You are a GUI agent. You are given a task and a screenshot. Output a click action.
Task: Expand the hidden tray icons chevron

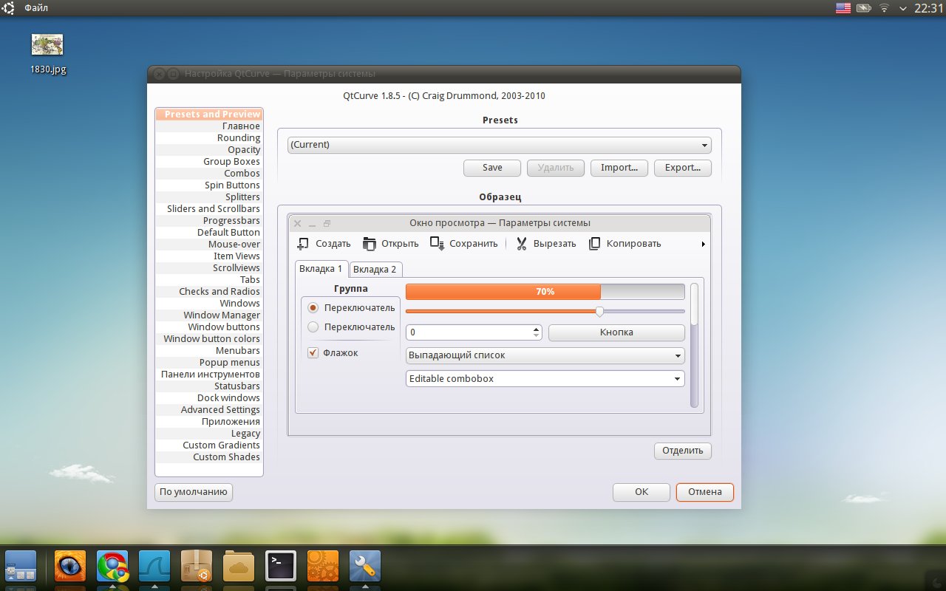pos(902,8)
